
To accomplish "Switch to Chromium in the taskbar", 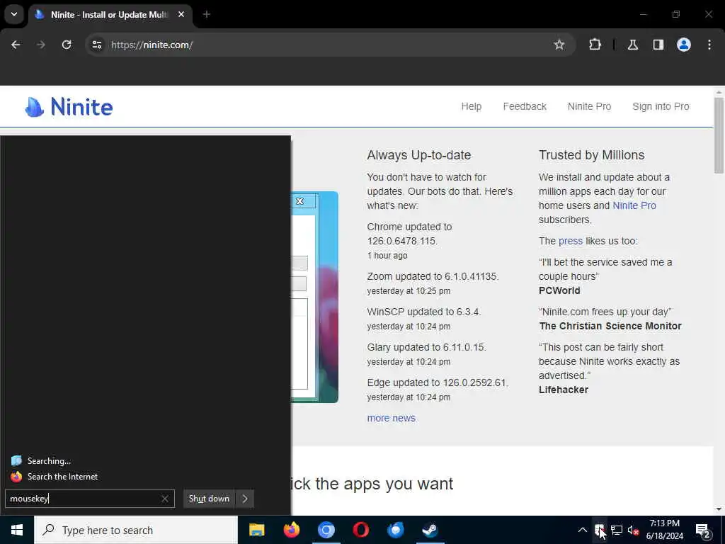I will [x=326, y=530].
